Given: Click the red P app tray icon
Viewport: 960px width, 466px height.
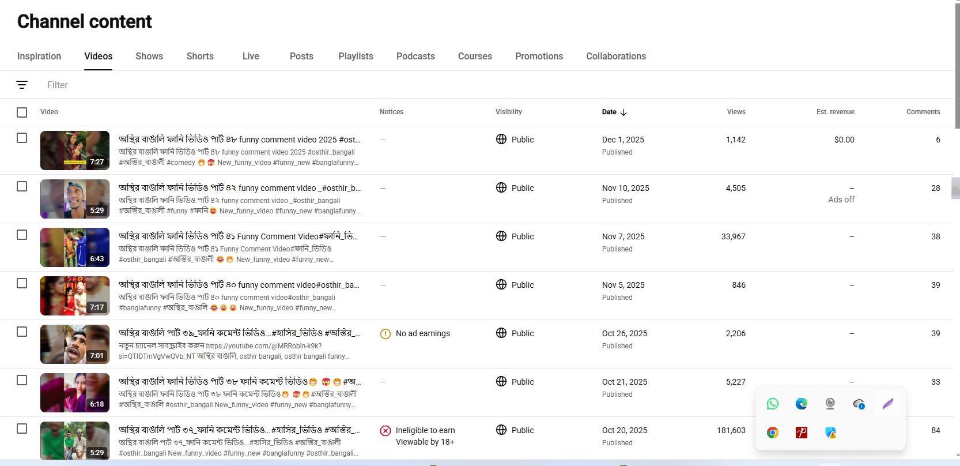Looking at the screenshot, I should 802,433.
